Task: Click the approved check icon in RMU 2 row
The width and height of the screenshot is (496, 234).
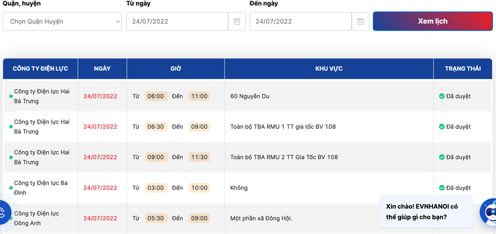Action: pos(442,157)
